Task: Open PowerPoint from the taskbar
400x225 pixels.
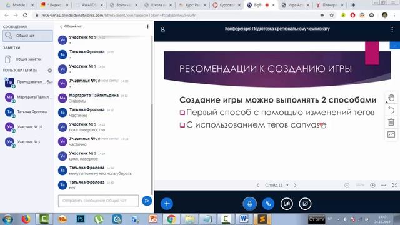Action: coord(153,219)
